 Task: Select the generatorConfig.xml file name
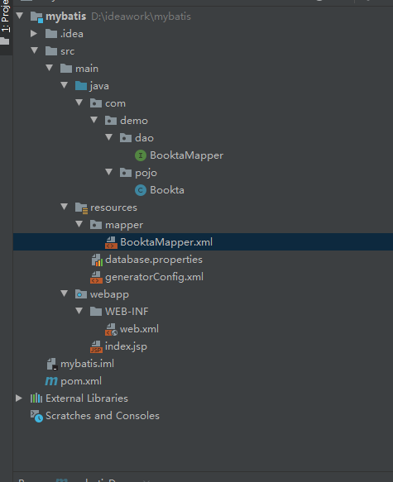click(x=154, y=277)
